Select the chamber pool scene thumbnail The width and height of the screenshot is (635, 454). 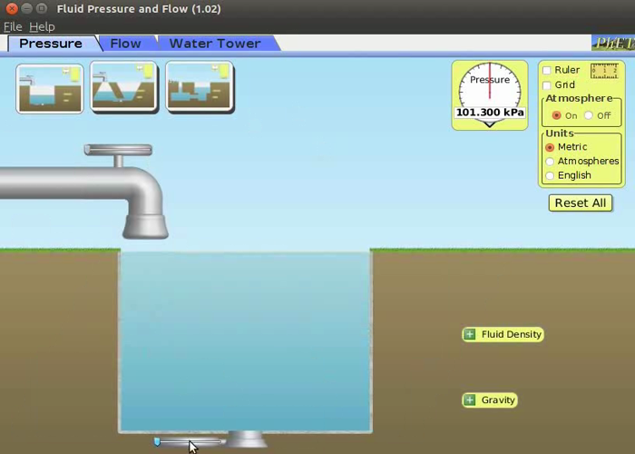pos(200,88)
